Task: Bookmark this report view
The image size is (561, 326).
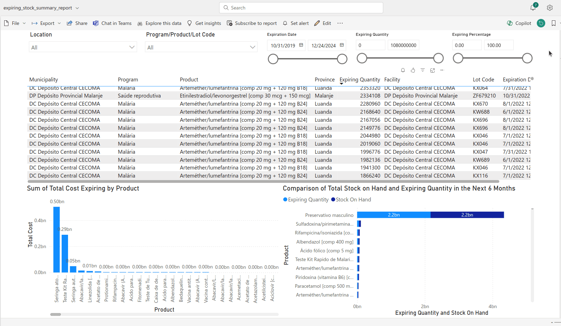Action: pos(554,23)
